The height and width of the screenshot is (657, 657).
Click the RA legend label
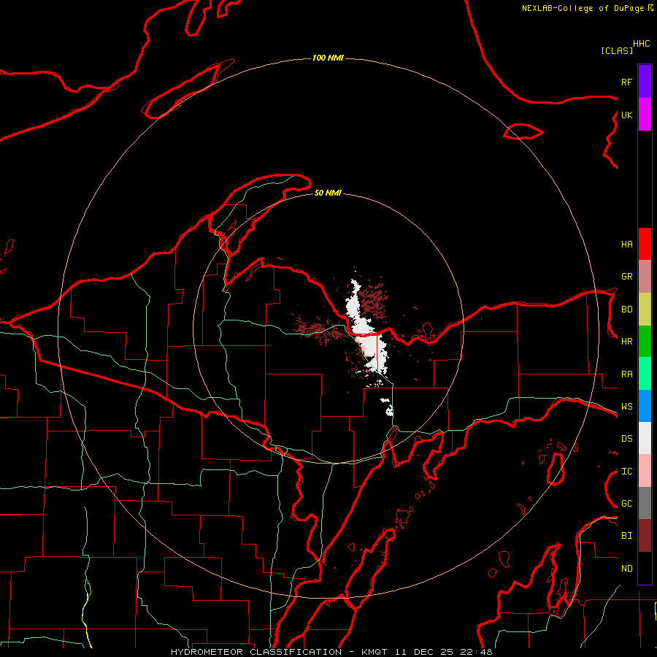(626, 374)
